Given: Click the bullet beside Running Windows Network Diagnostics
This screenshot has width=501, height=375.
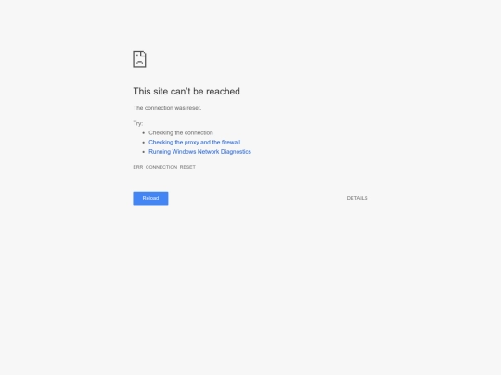Looking at the screenshot, I should (x=144, y=152).
